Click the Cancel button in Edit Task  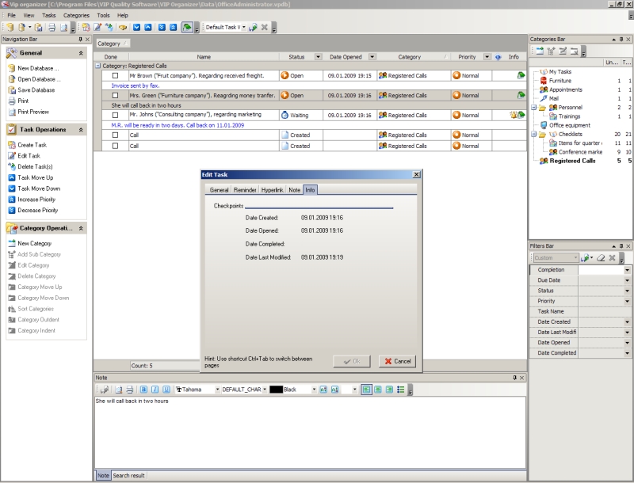point(397,361)
